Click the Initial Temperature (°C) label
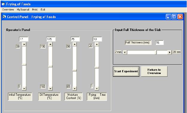This screenshot has height=113, width=187. 20,97
